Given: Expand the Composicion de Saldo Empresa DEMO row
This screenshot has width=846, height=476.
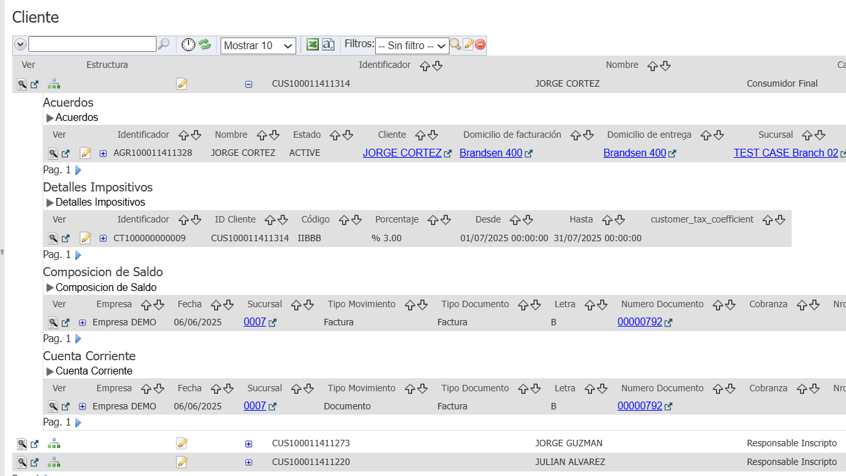Looking at the screenshot, I should (x=82, y=322).
